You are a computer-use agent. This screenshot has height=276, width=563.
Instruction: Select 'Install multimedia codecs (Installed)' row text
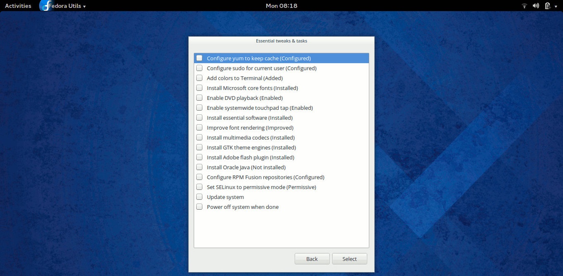[x=251, y=138]
